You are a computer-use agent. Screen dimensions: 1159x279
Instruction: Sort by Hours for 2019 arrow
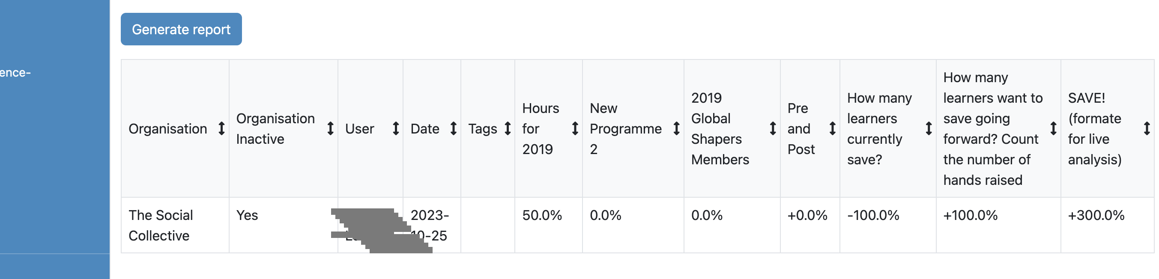point(575,128)
